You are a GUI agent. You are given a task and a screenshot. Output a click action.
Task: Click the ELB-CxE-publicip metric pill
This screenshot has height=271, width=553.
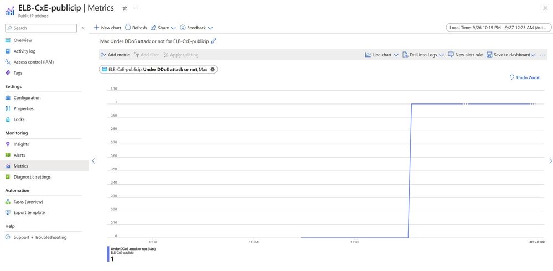[158, 70]
